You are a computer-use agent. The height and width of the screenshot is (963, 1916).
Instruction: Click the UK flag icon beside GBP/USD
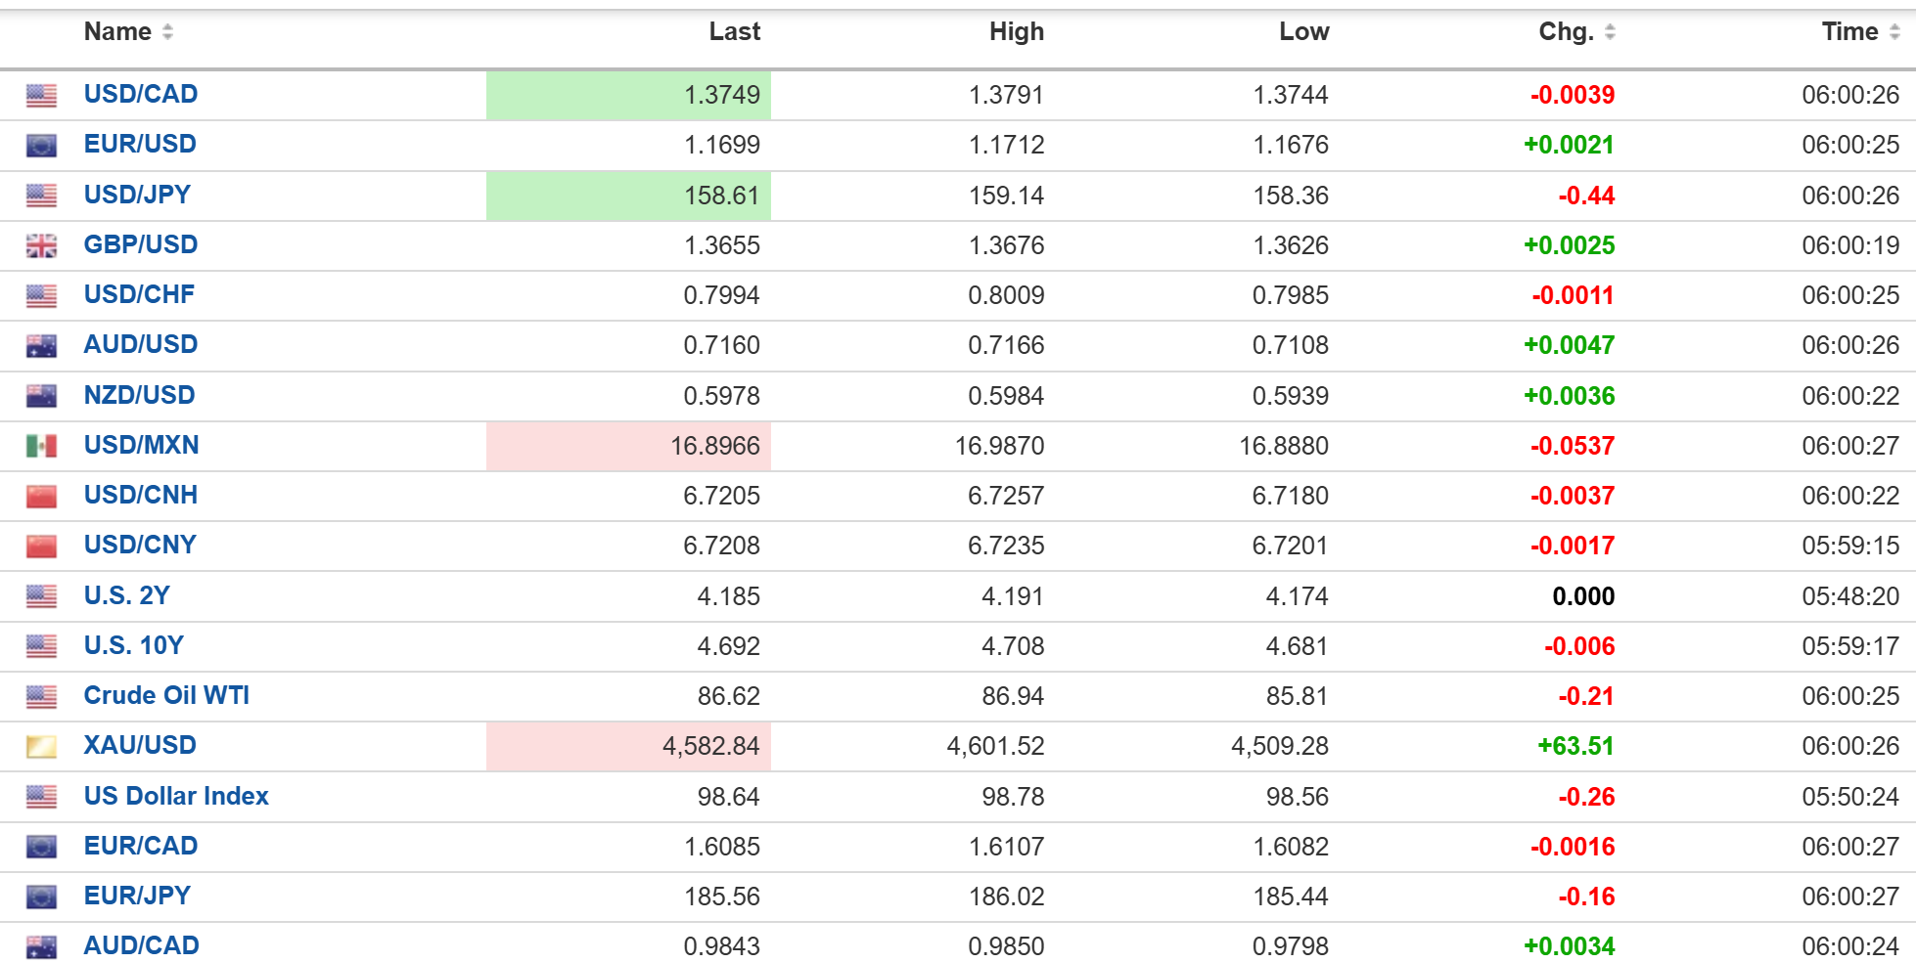[x=41, y=245]
